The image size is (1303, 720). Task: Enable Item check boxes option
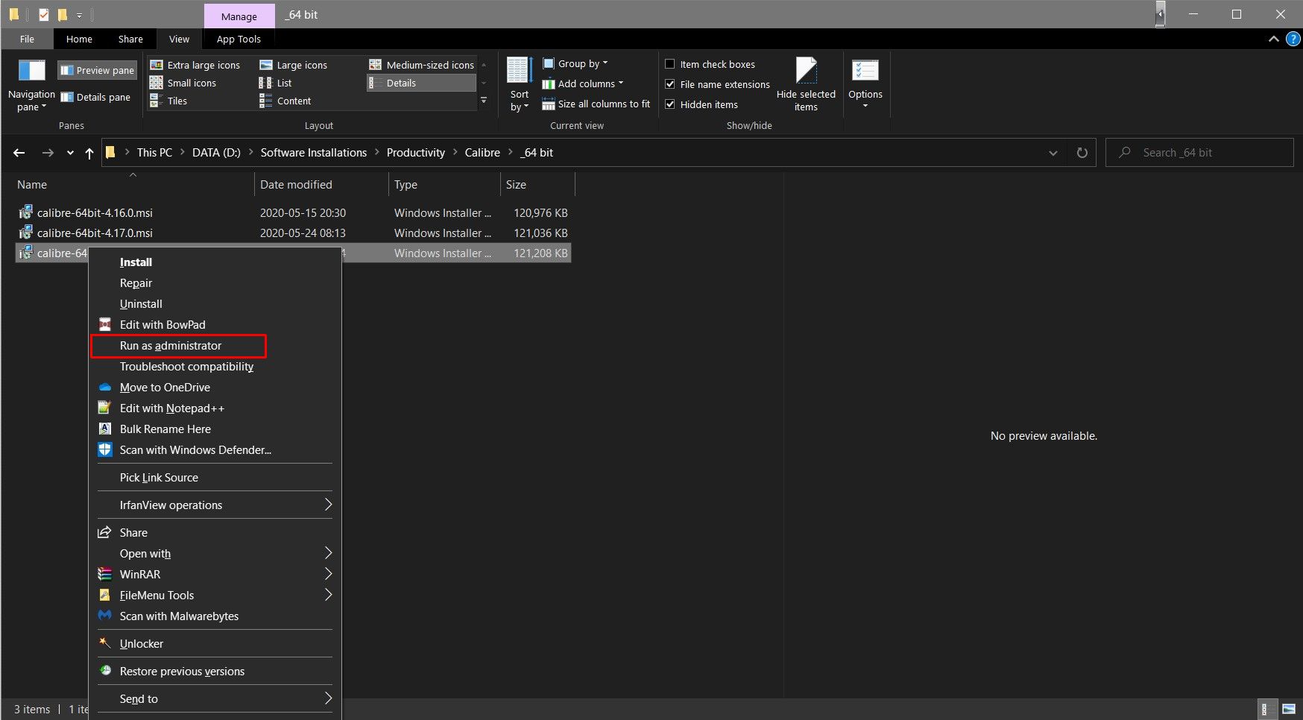click(x=670, y=64)
